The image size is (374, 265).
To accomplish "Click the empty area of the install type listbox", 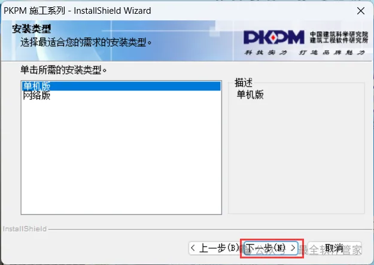I will [121, 157].
